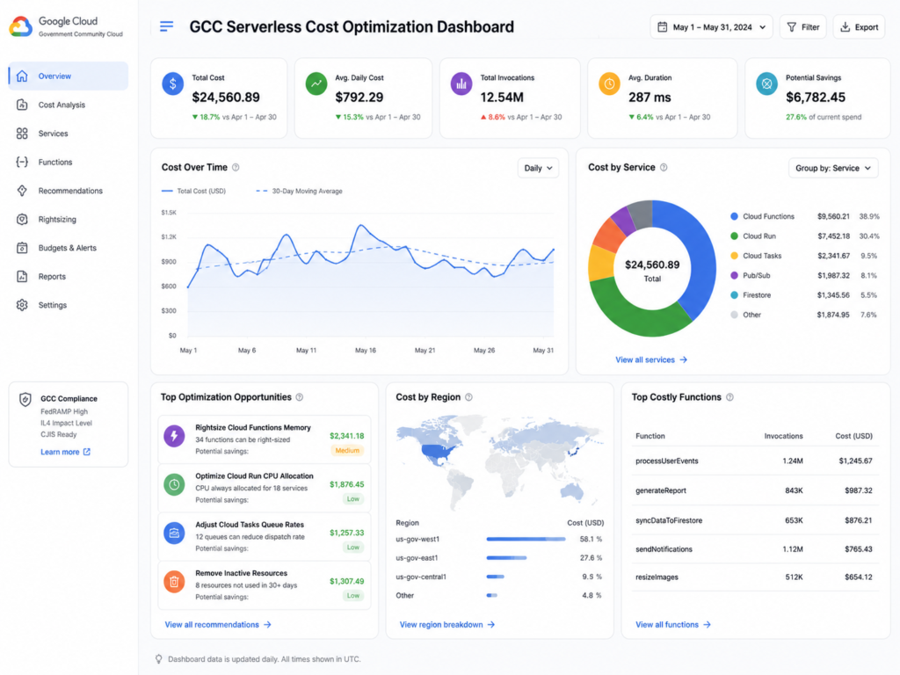Select the sendNotifications function row
Screen dimensions: 900x675
753,549
